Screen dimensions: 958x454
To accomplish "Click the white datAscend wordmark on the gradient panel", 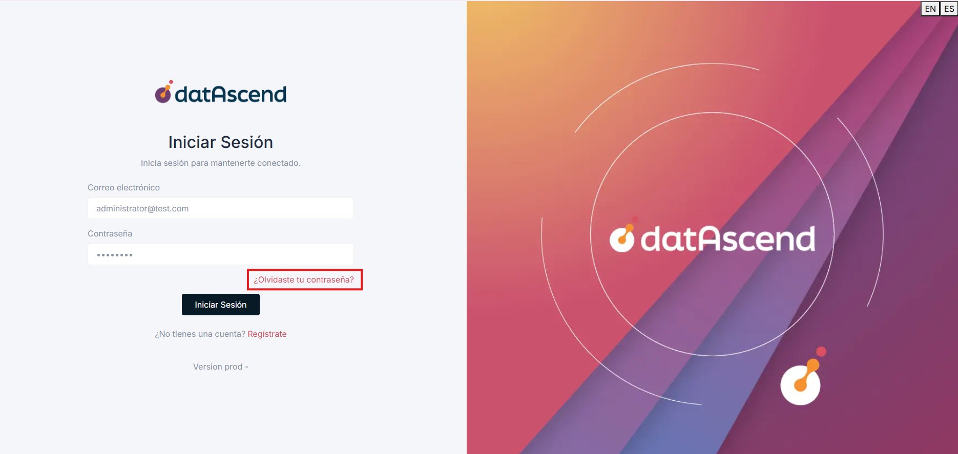I will point(727,240).
